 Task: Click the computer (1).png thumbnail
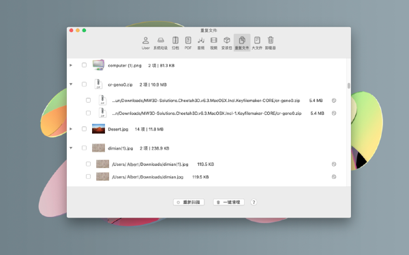pyautogui.click(x=98, y=65)
